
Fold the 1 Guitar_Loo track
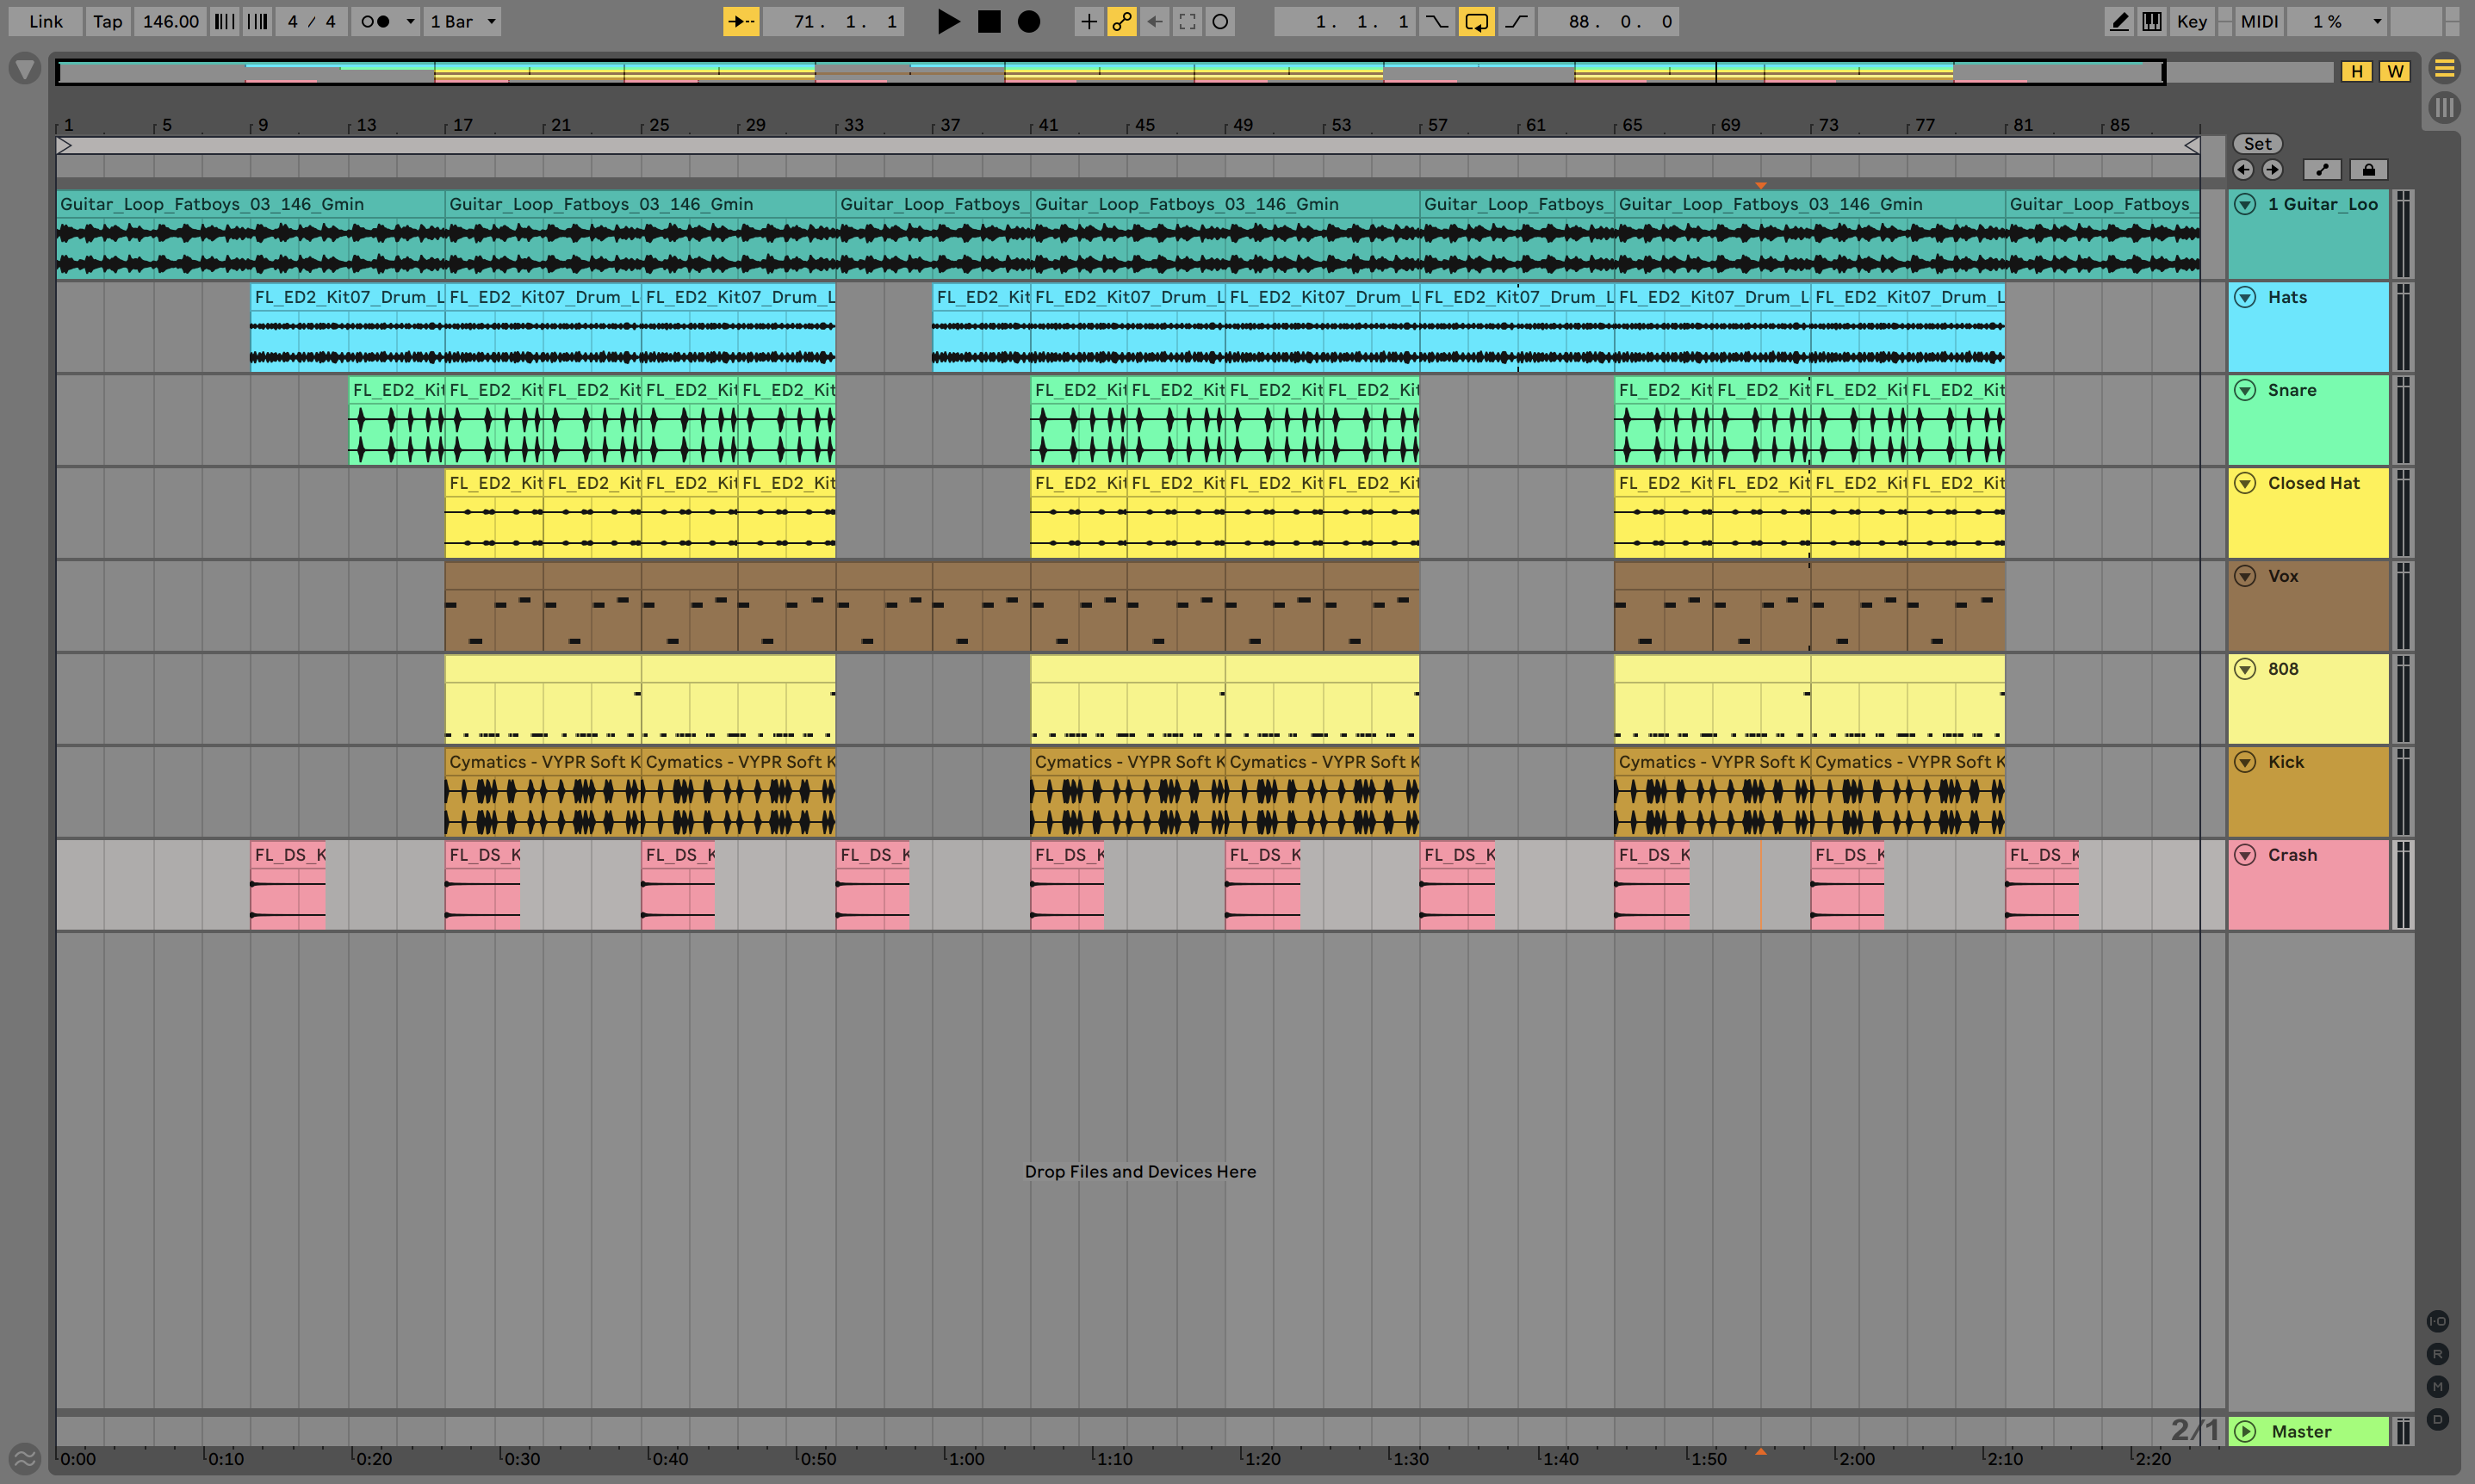[2245, 204]
